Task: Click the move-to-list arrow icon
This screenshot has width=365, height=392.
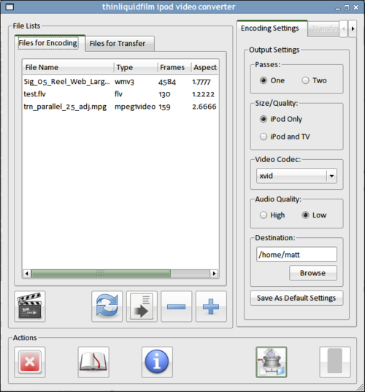Action: tap(142, 307)
